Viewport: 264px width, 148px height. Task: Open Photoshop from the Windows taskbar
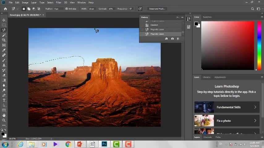click(104, 144)
